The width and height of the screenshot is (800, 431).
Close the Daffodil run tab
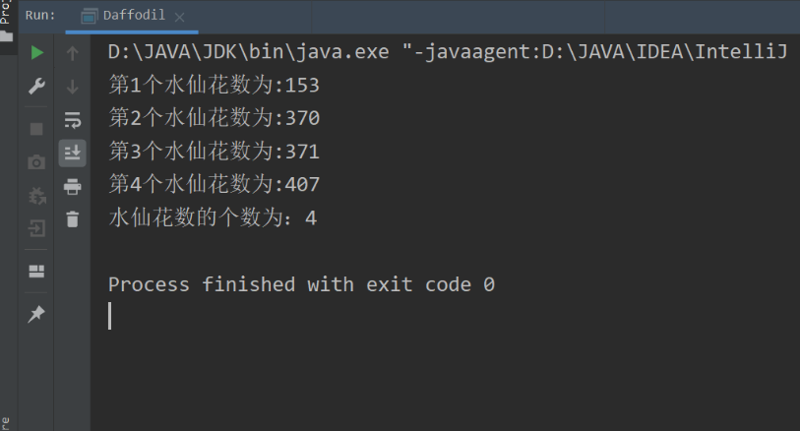point(180,18)
